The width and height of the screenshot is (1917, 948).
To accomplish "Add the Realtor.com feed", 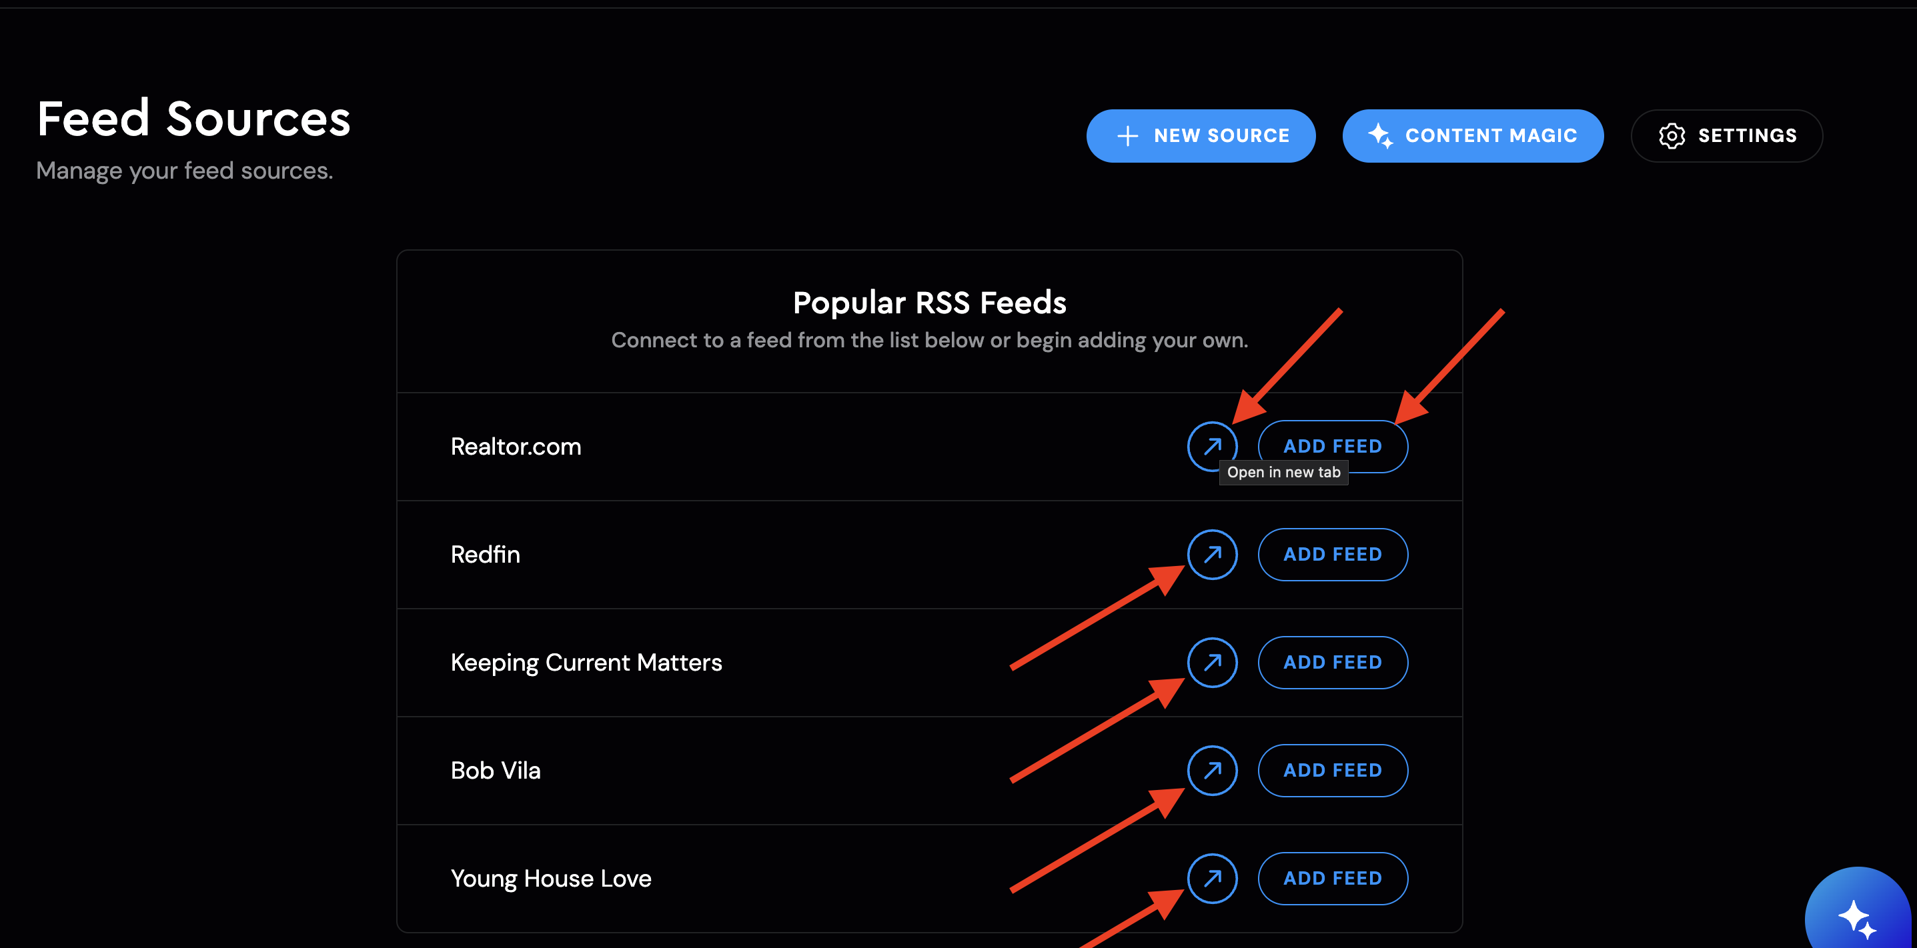I will pyautogui.click(x=1333, y=446).
